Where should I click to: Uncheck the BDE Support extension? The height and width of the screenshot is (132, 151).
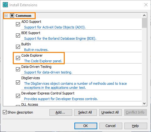(18, 36)
